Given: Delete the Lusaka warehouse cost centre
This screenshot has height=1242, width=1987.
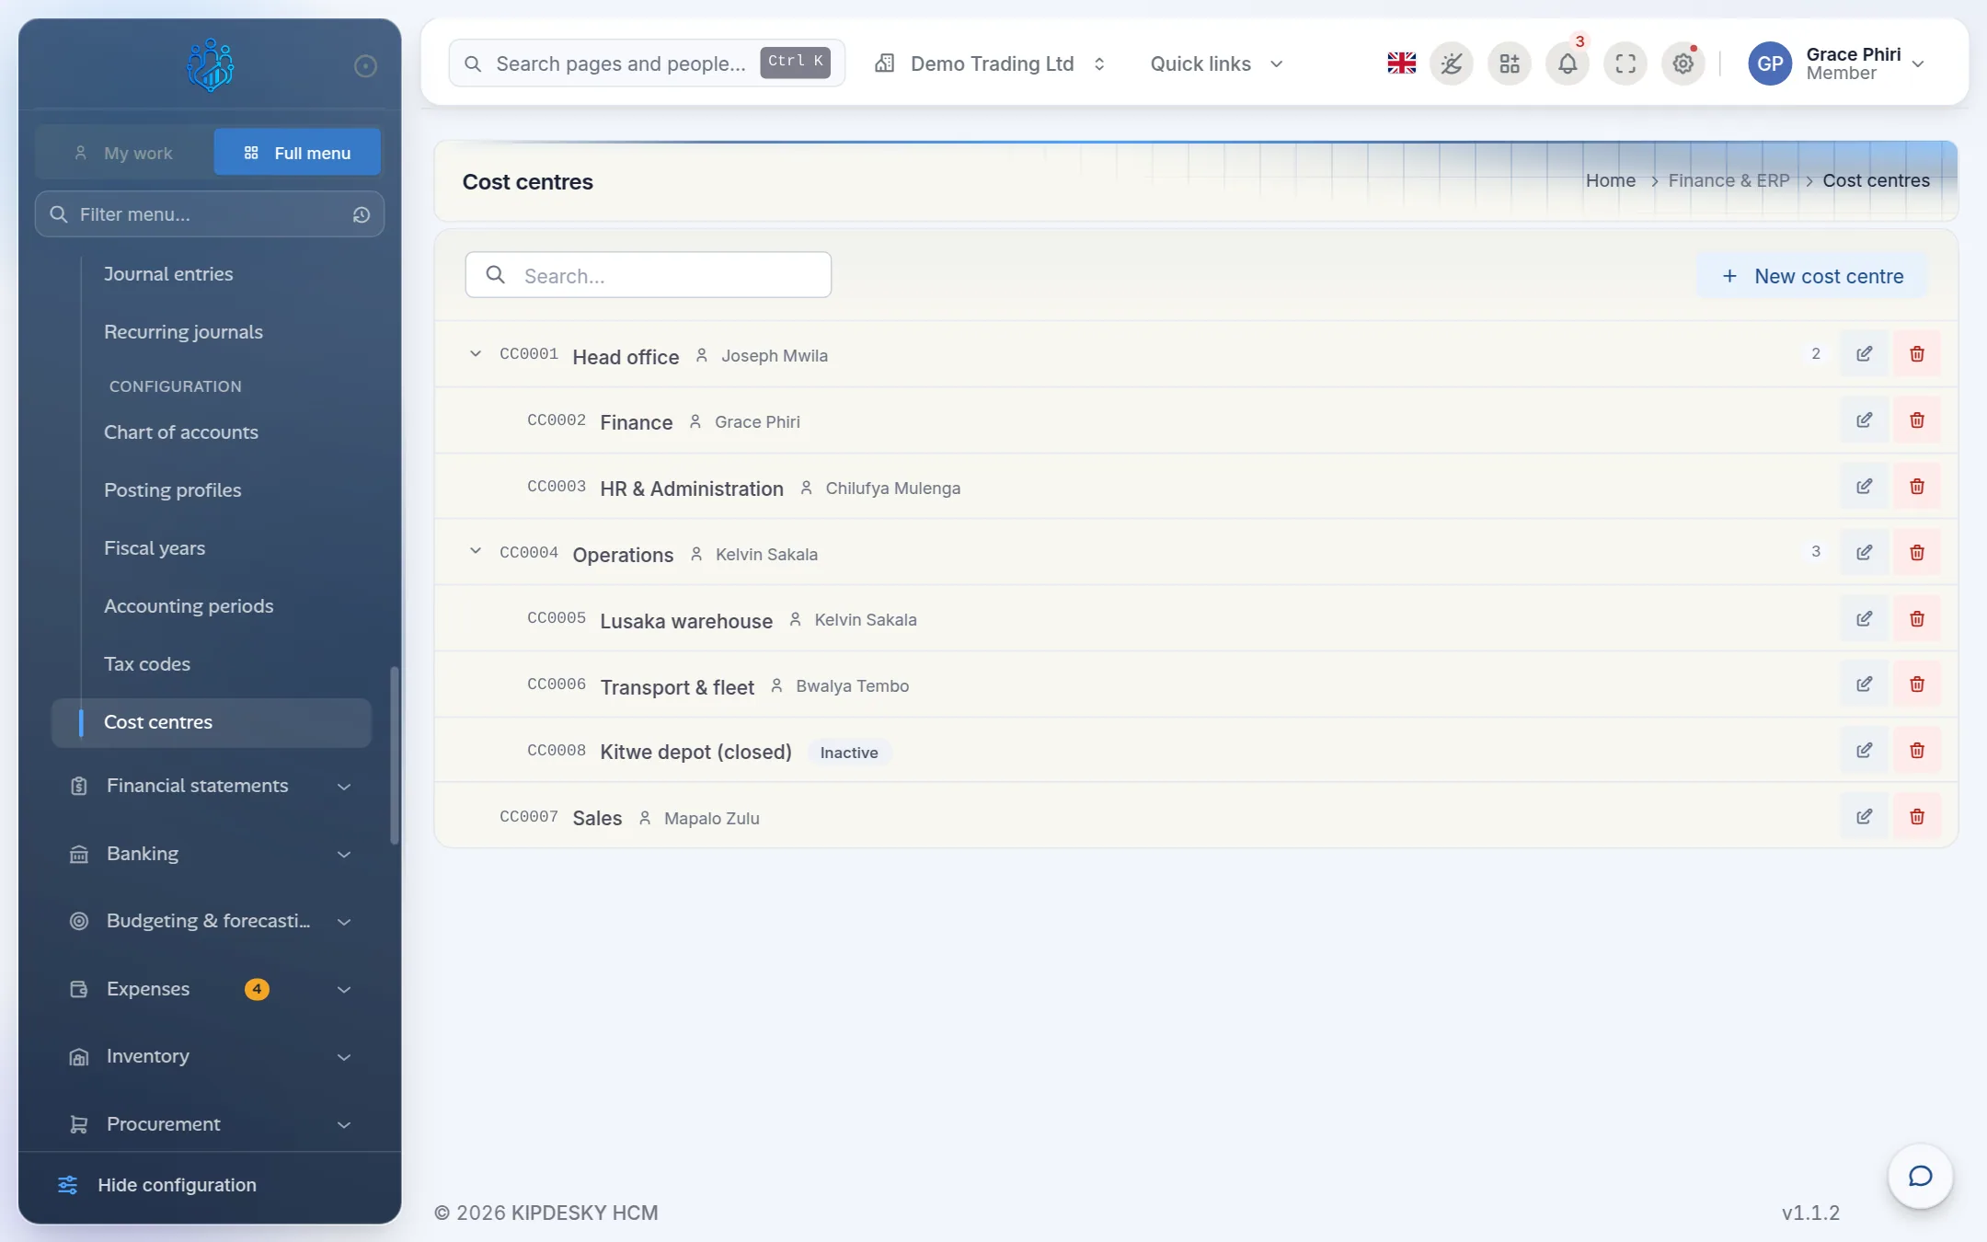Looking at the screenshot, I should click(x=1917, y=619).
